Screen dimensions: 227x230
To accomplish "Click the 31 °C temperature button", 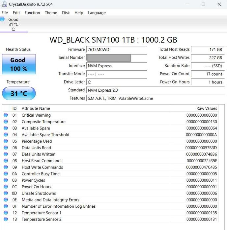I will [19, 93].
